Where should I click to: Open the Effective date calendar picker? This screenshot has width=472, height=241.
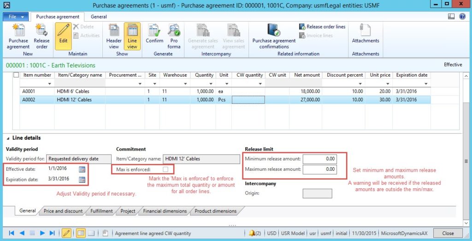[x=82, y=169]
